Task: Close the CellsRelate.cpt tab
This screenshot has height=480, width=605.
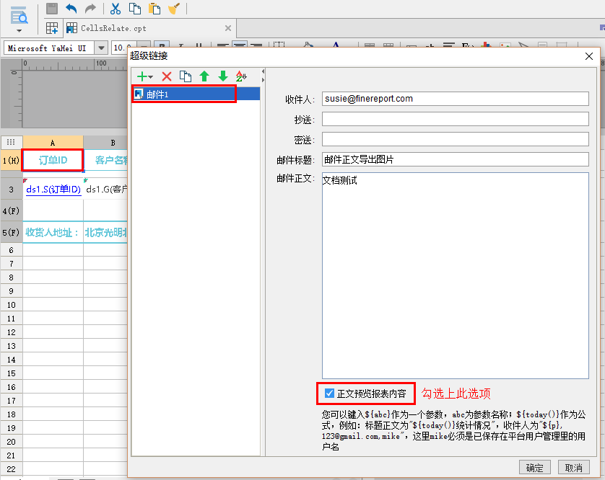Action: (x=228, y=28)
